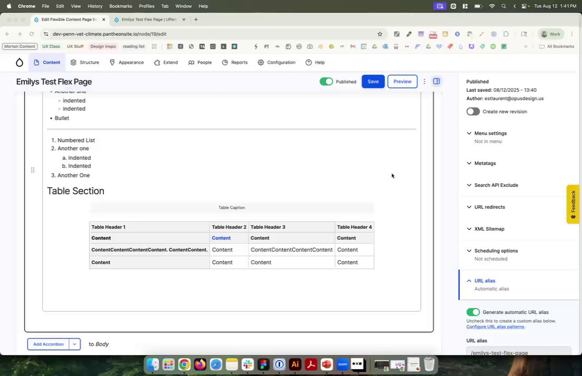
Task: Open the Configuration admin menu
Action: 276,62
